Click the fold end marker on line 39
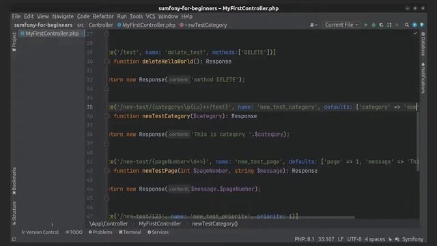 (x=107, y=143)
